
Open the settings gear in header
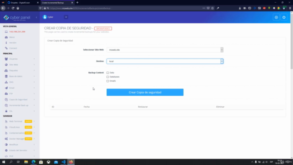pos(276,17)
